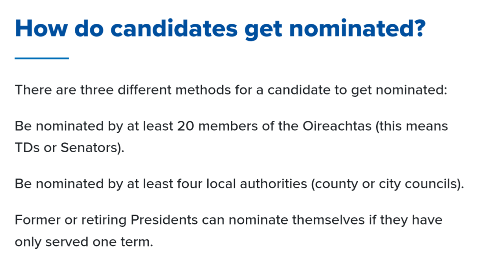The width and height of the screenshot is (477, 258).
Task: Click the words "Former or retiring Presidents"
Action: [x=106, y=220]
